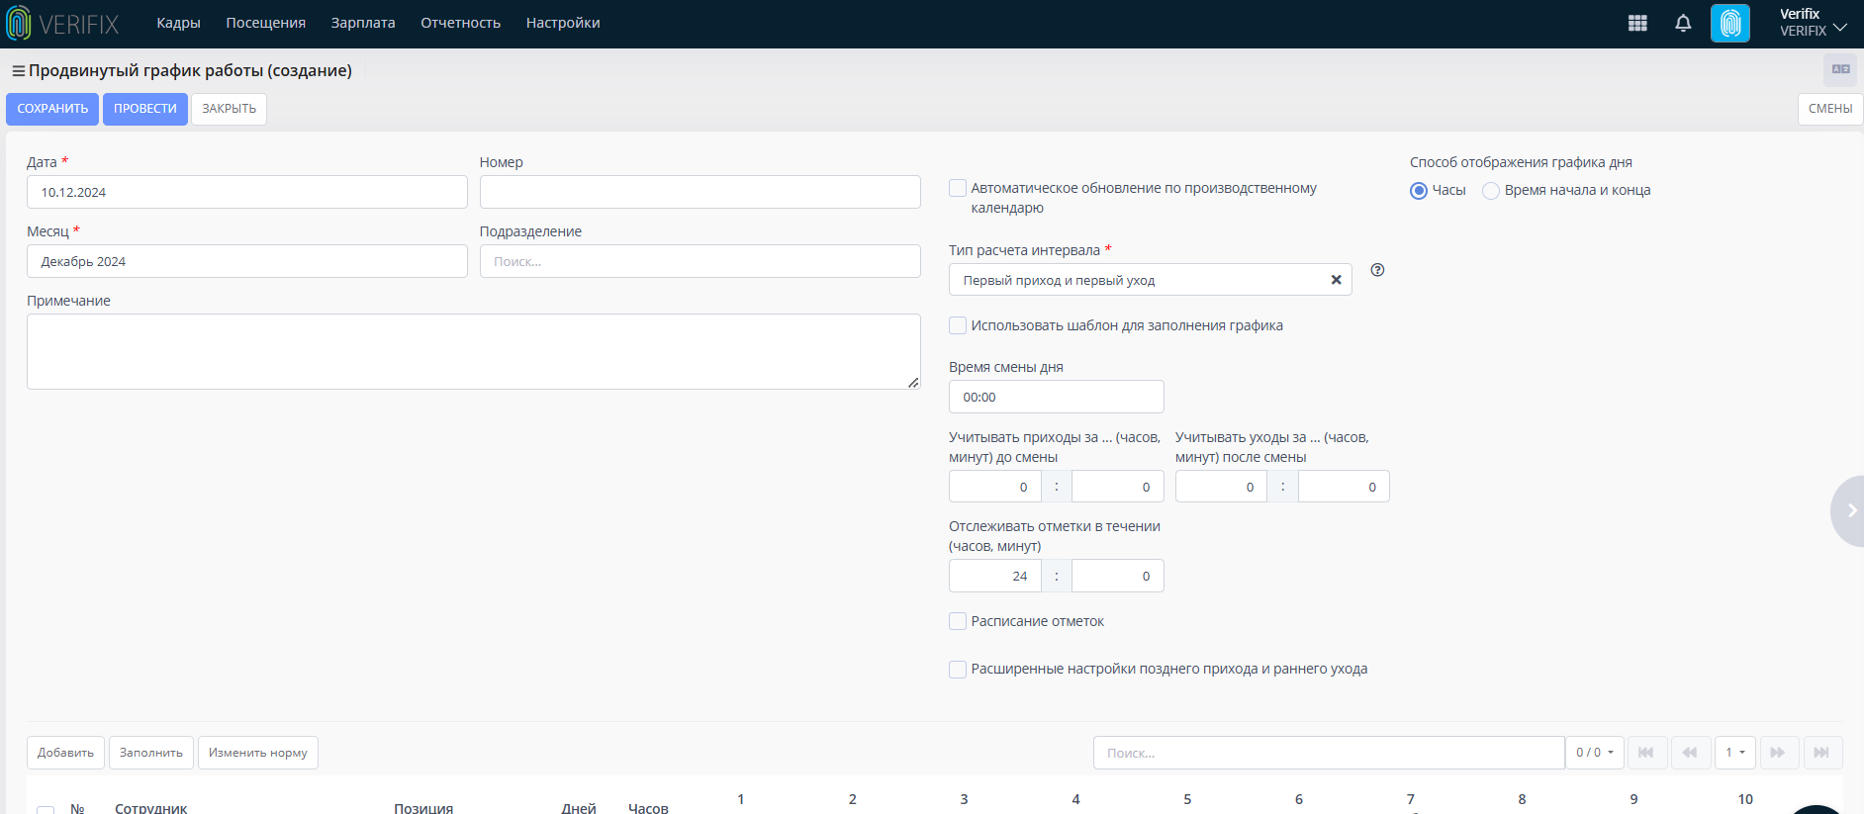
Task: Open the apps grid icon
Action: 1637,23
